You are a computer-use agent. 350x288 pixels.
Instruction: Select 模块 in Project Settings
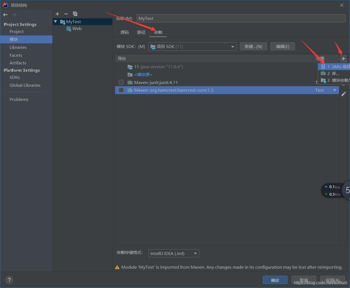point(26,40)
